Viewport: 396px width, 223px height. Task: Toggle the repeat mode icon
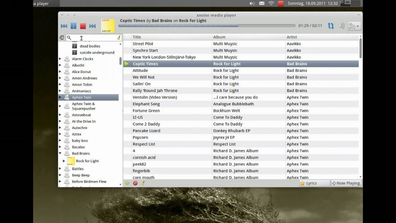[x=330, y=26]
